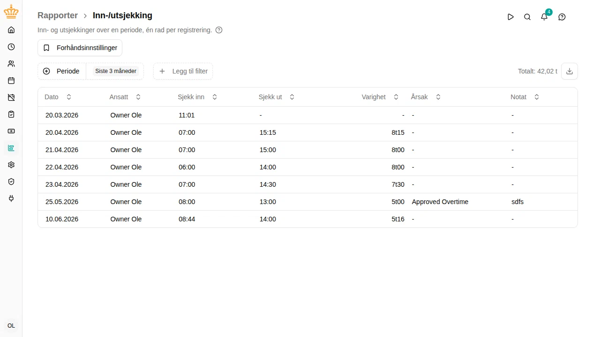
Task: Change the Siste 3 måneder period value
Action: tap(116, 71)
